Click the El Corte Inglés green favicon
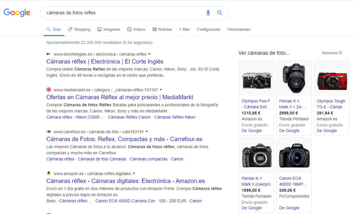Screen dimensions: 354x214 (x=48, y=54)
